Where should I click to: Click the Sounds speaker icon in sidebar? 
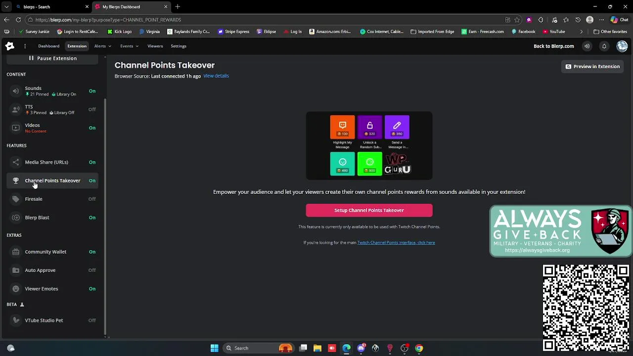click(x=16, y=91)
